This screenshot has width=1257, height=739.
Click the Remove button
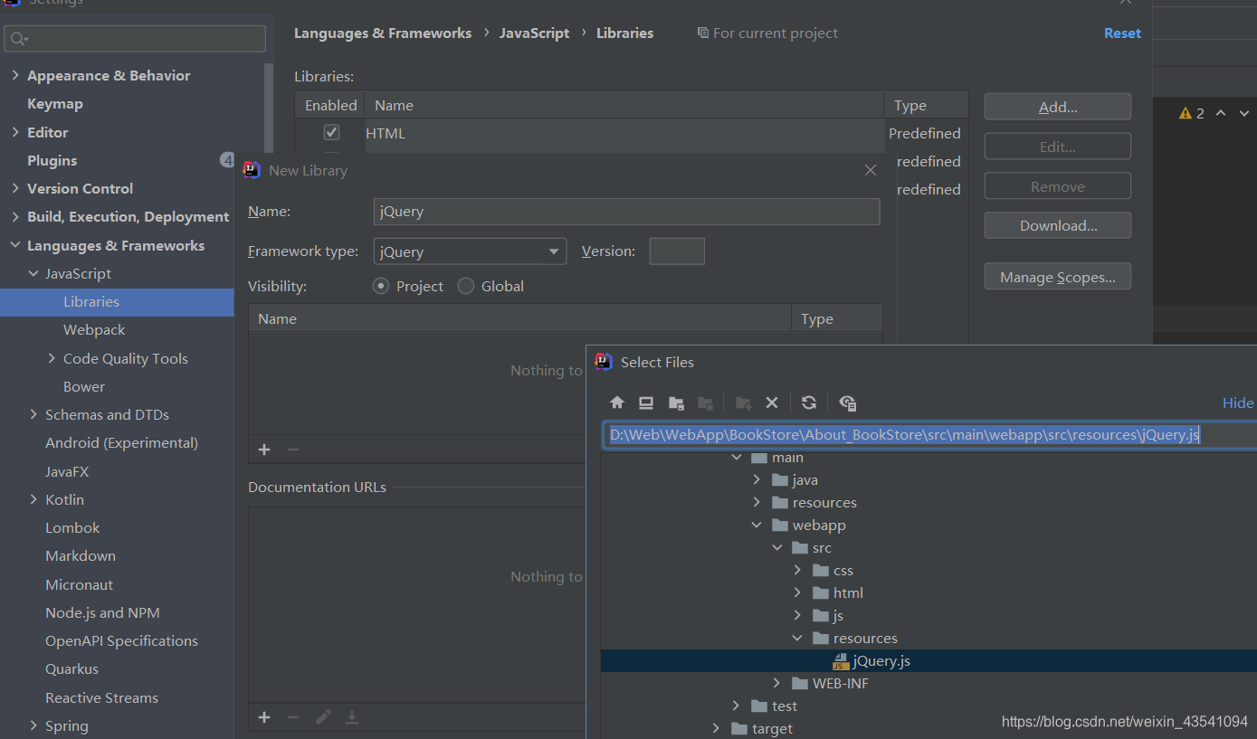(1058, 186)
